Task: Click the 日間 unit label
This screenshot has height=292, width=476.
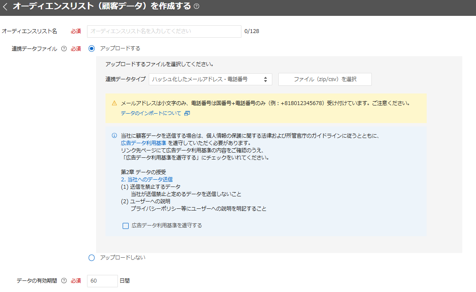Action: tap(124, 281)
